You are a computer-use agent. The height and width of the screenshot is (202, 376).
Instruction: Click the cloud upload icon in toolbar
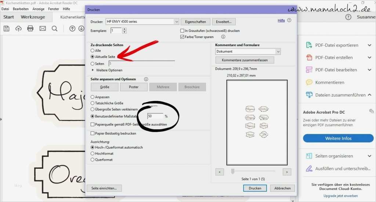pos(18,29)
